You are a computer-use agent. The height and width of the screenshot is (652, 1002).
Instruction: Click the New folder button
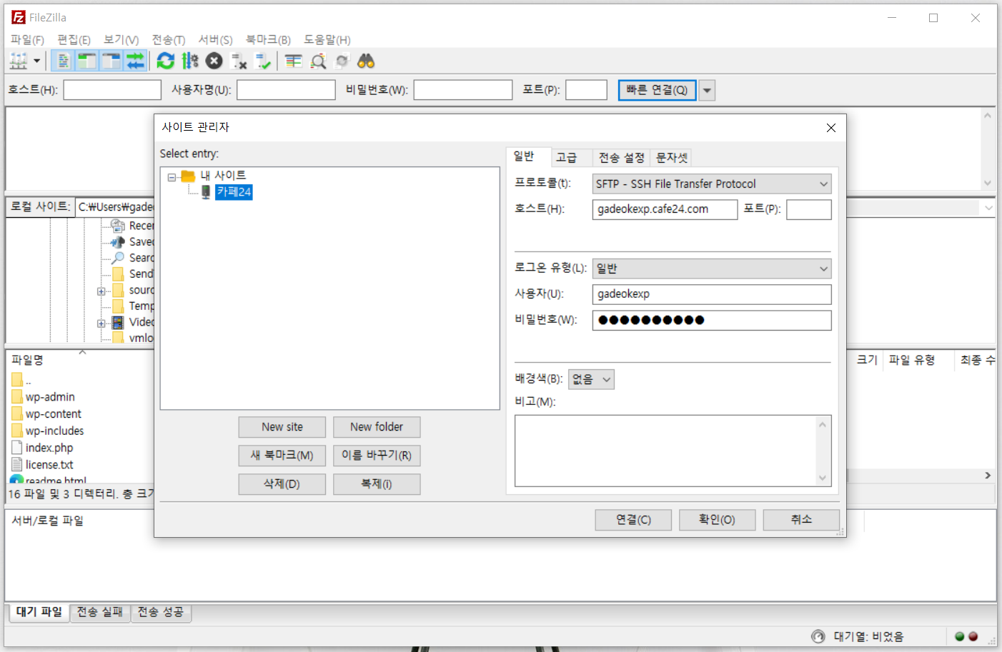(x=377, y=427)
